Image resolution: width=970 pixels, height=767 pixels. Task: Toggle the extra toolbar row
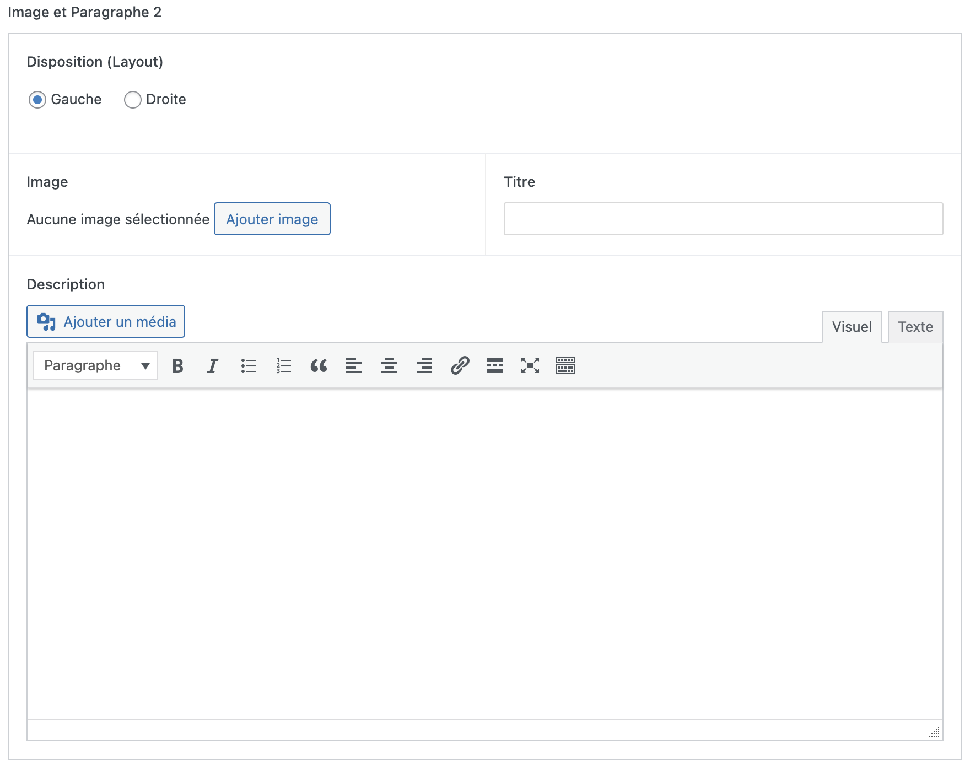click(x=565, y=366)
